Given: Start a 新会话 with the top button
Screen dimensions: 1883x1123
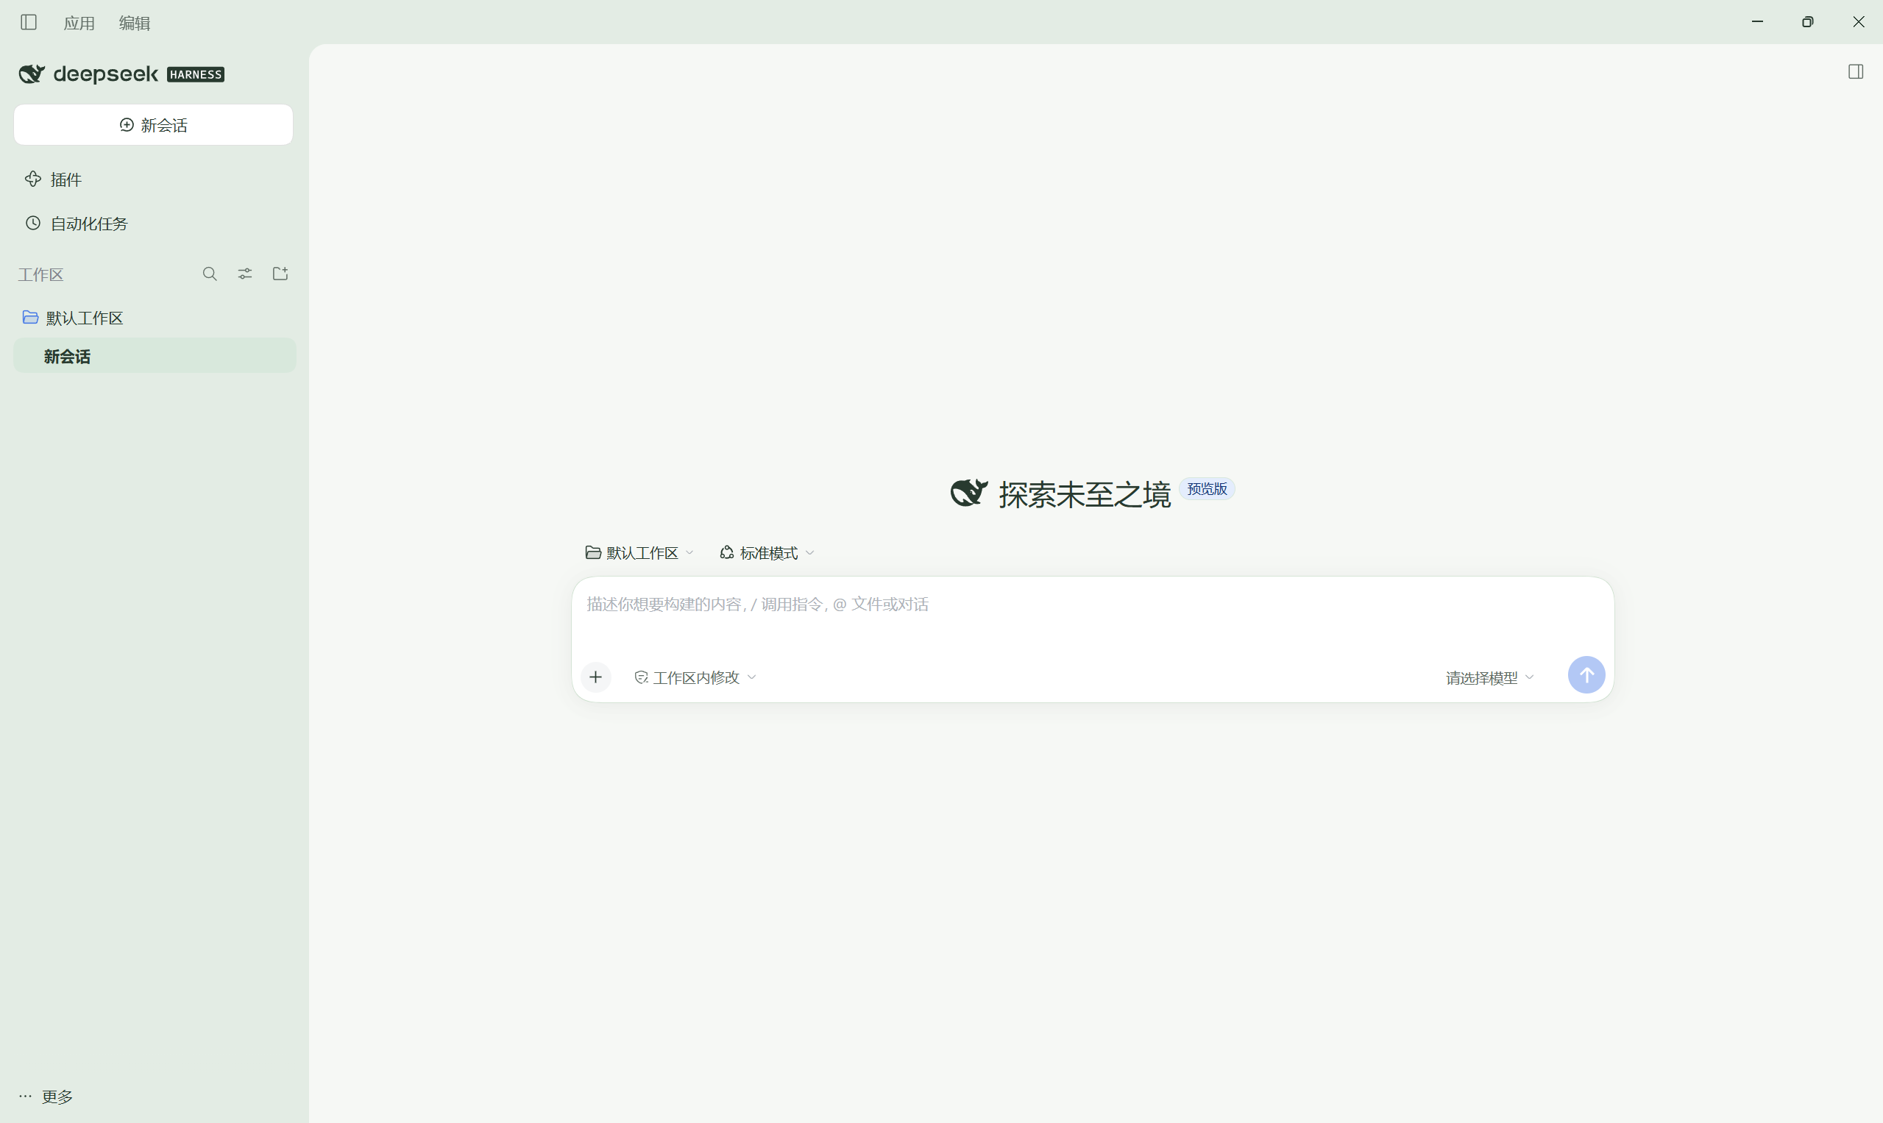Looking at the screenshot, I should coord(154,125).
